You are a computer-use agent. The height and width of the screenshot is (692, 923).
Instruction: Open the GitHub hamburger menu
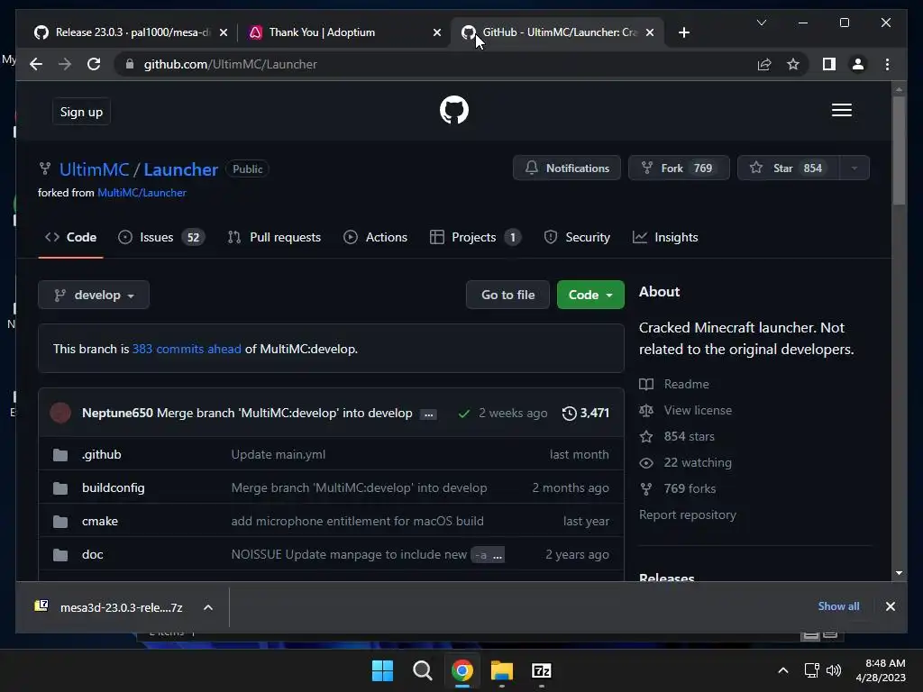pyautogui.click(x=841, y=110)
